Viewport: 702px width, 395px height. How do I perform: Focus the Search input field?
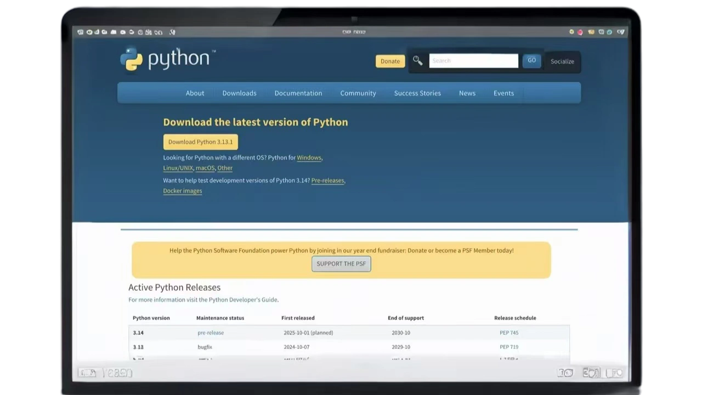pyautogui.click(x=473, y=61)
